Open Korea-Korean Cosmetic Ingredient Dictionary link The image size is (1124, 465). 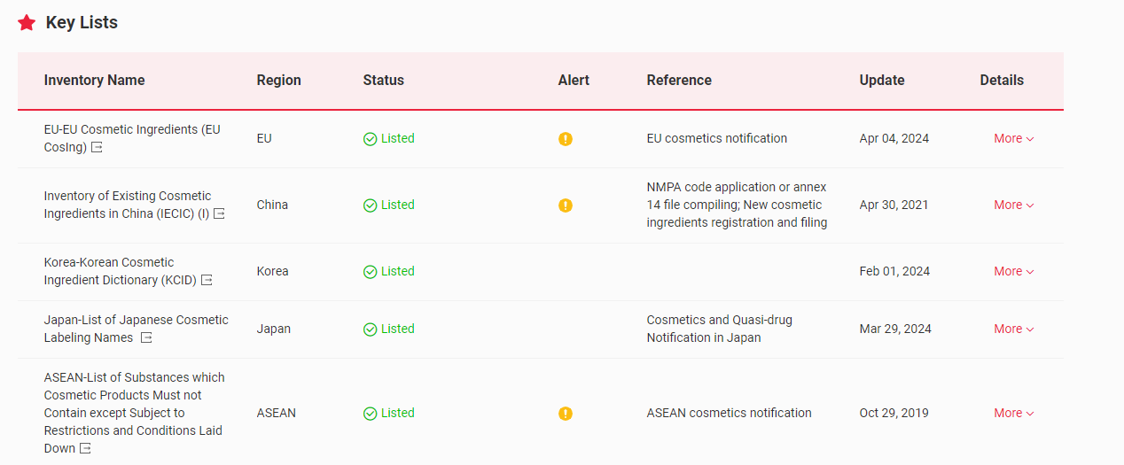[x=109, y=263]
